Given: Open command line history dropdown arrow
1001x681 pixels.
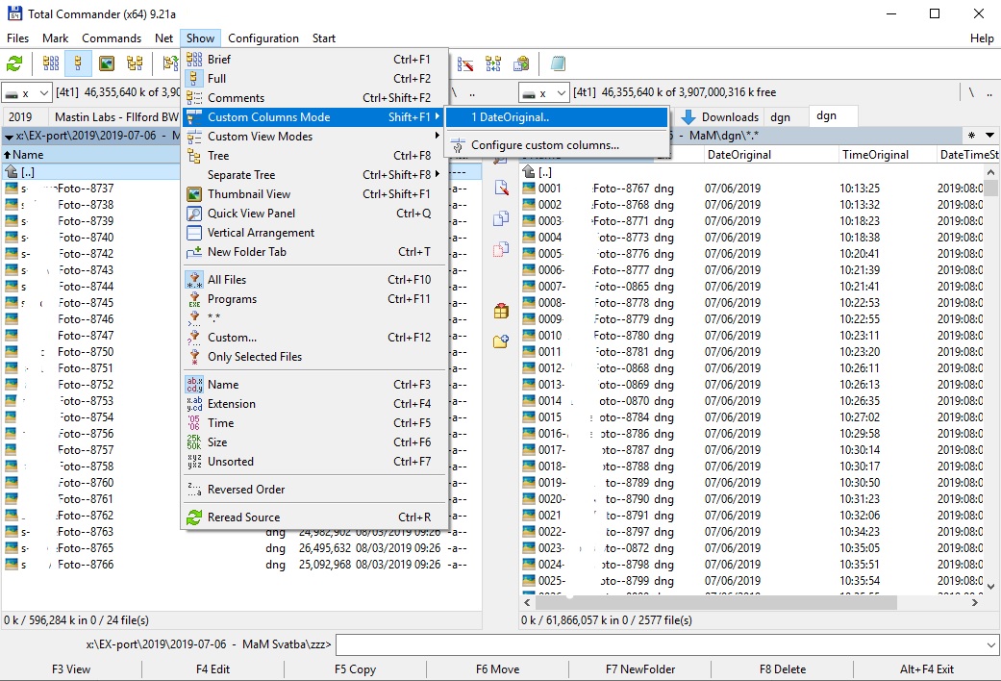Looking at the screenshot, I should [991, 644].
